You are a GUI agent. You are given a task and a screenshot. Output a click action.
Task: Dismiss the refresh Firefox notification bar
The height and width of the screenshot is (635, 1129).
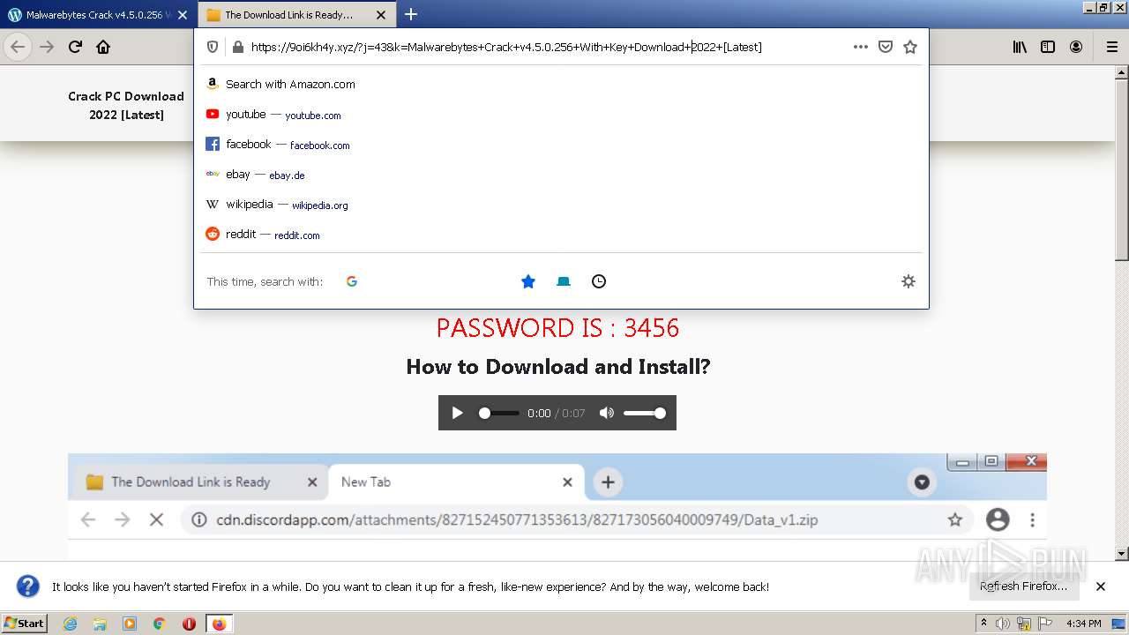[1101, 586]
